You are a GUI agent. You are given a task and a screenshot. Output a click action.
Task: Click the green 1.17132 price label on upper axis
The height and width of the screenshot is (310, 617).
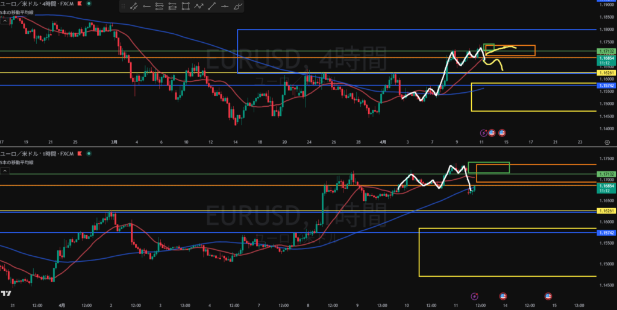(x=606, y=51)
